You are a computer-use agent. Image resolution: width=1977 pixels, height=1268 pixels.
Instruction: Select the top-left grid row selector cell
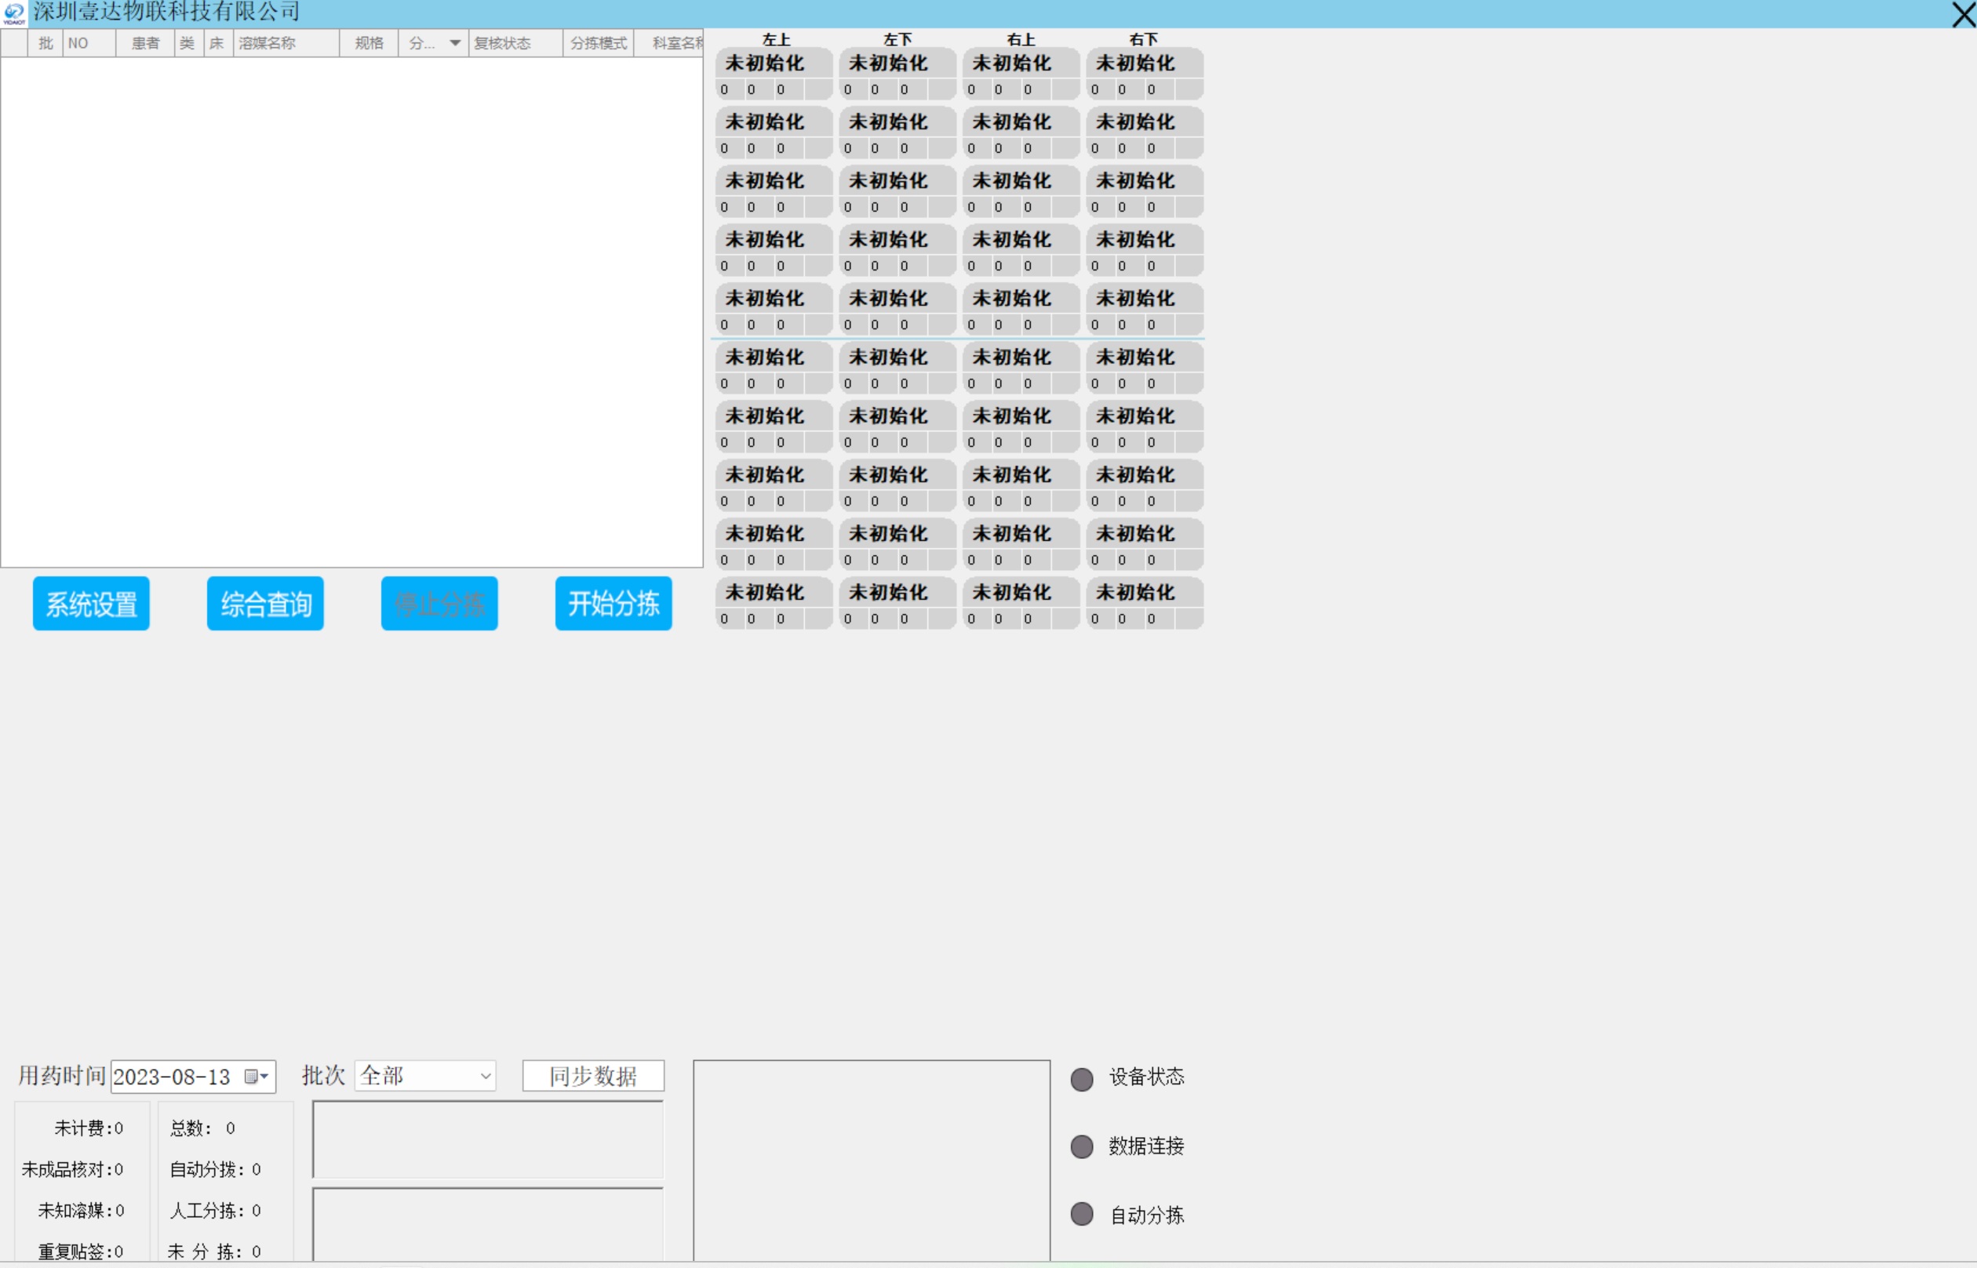(x=14, y=43)
